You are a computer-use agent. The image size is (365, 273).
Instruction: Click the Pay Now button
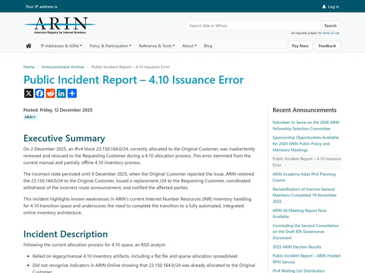pos(300,45)
